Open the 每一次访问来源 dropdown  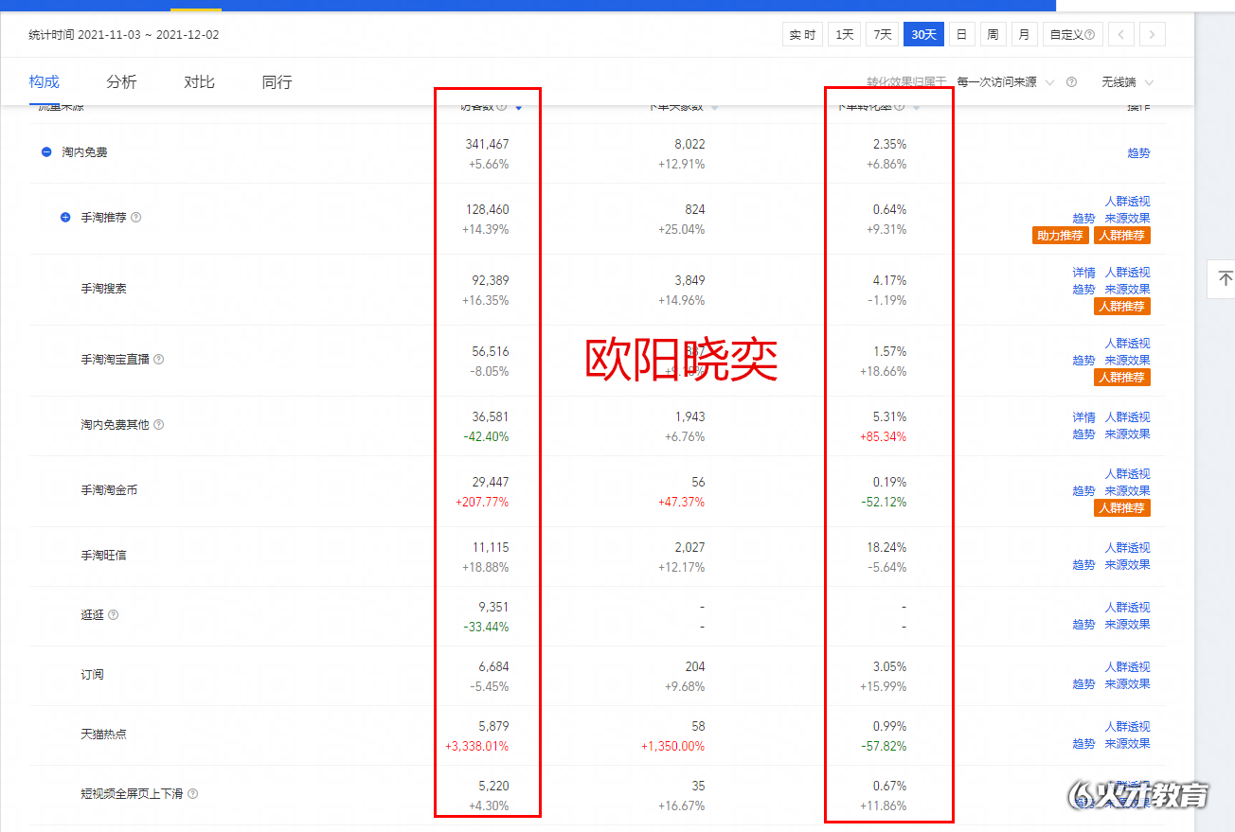coord(1006,82)
